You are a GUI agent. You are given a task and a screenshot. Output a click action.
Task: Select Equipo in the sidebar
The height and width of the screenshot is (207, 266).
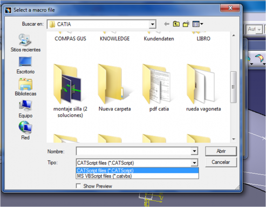pos(25,109)
